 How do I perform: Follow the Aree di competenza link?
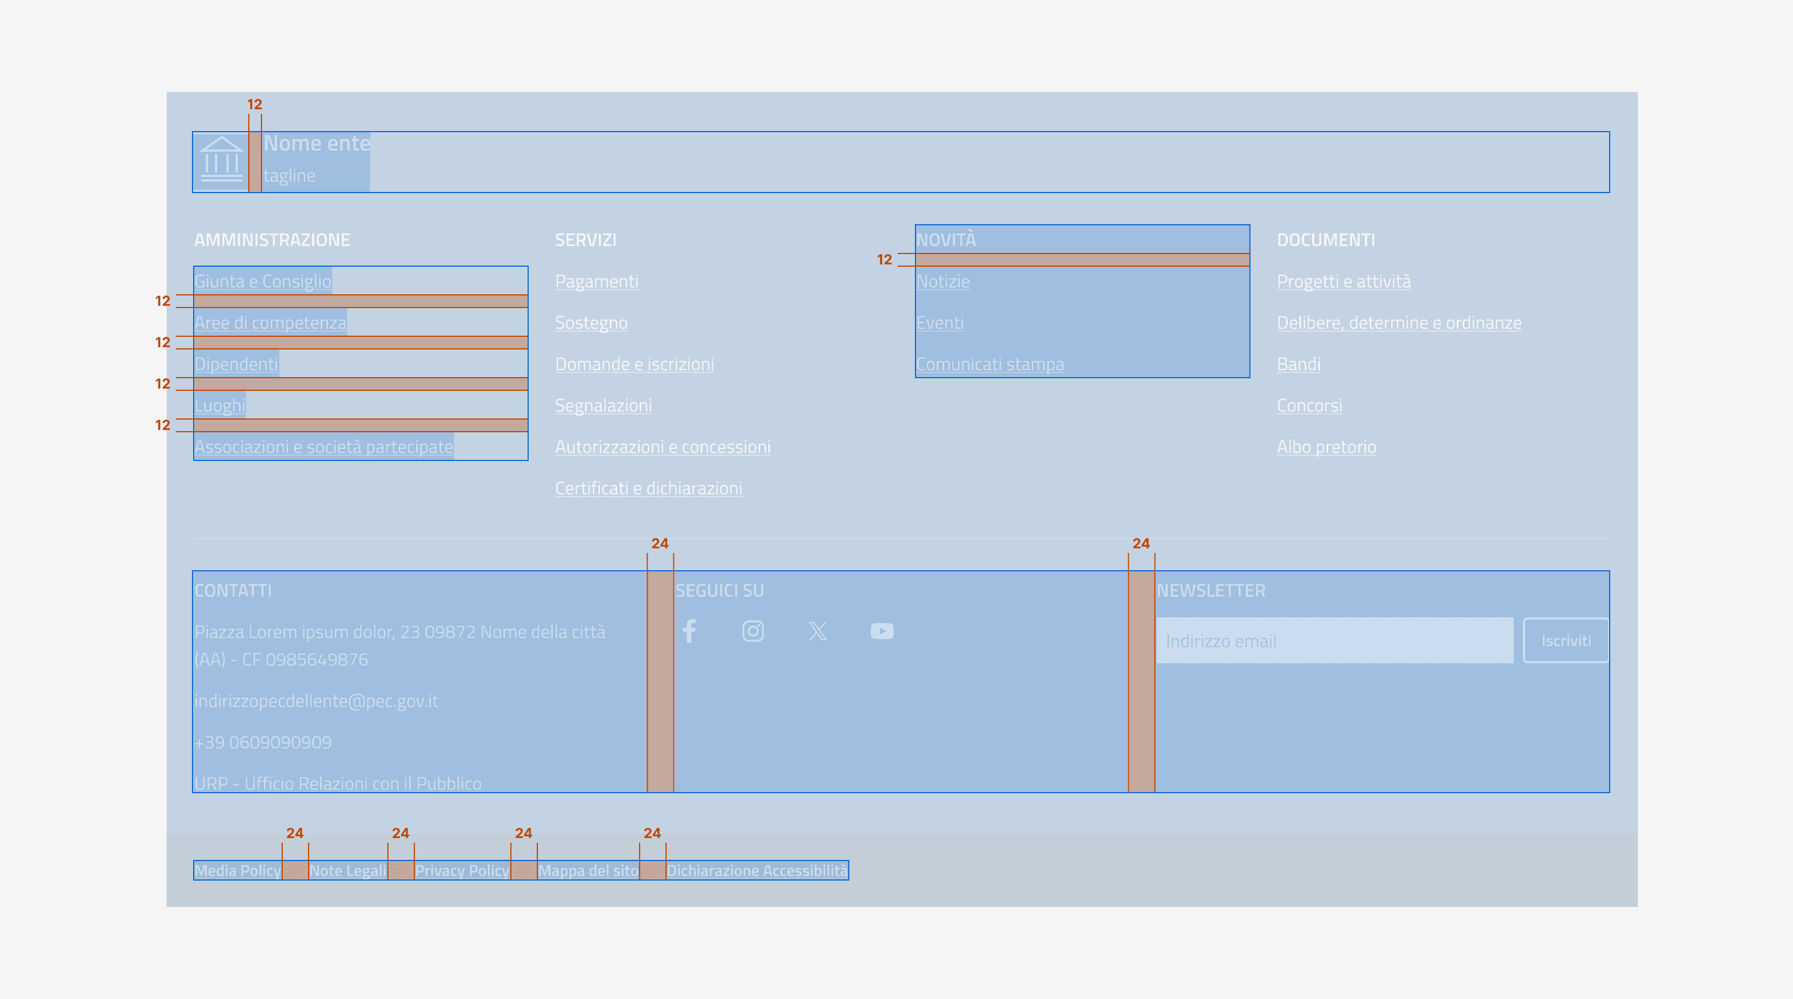coord(270,323)
